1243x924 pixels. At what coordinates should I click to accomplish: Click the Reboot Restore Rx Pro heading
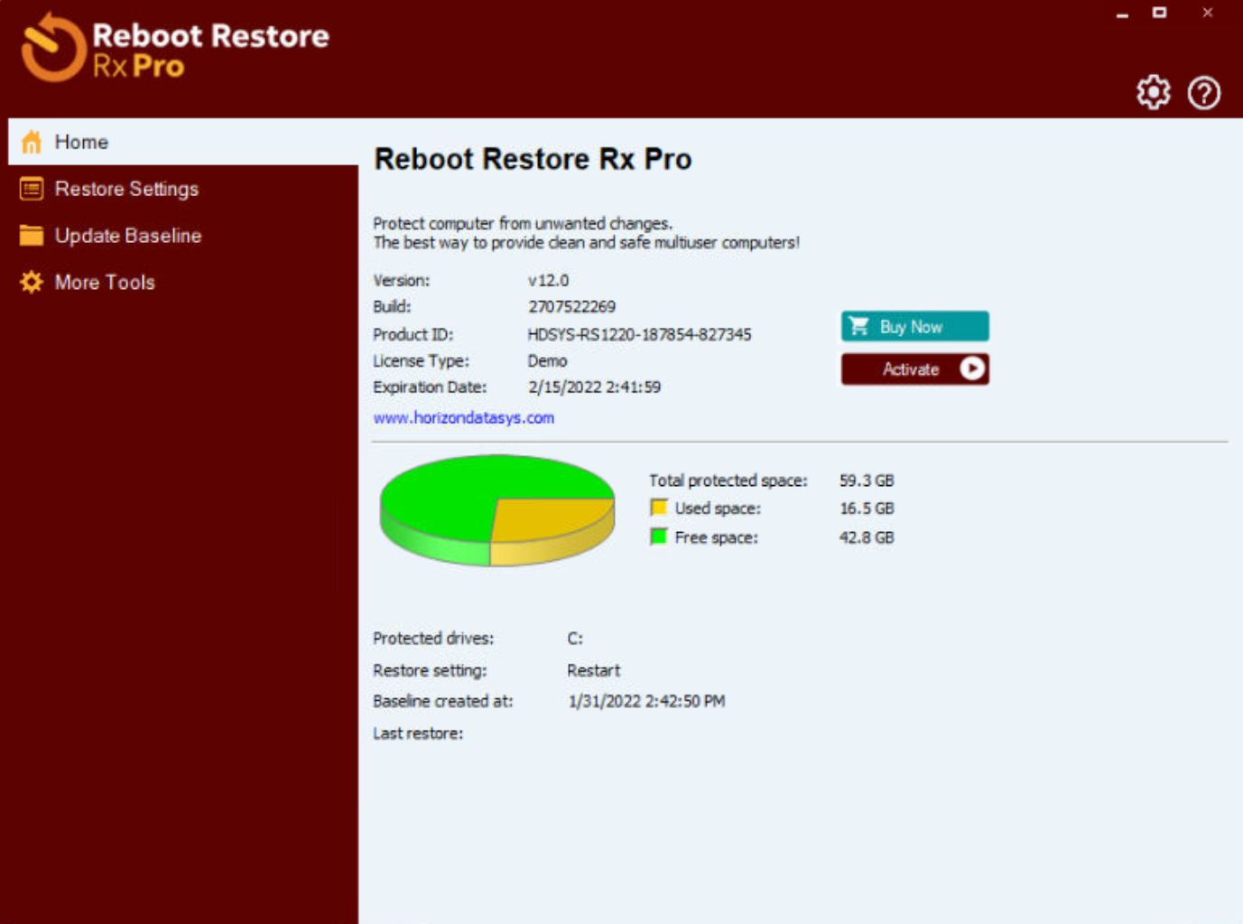(533, 159)
